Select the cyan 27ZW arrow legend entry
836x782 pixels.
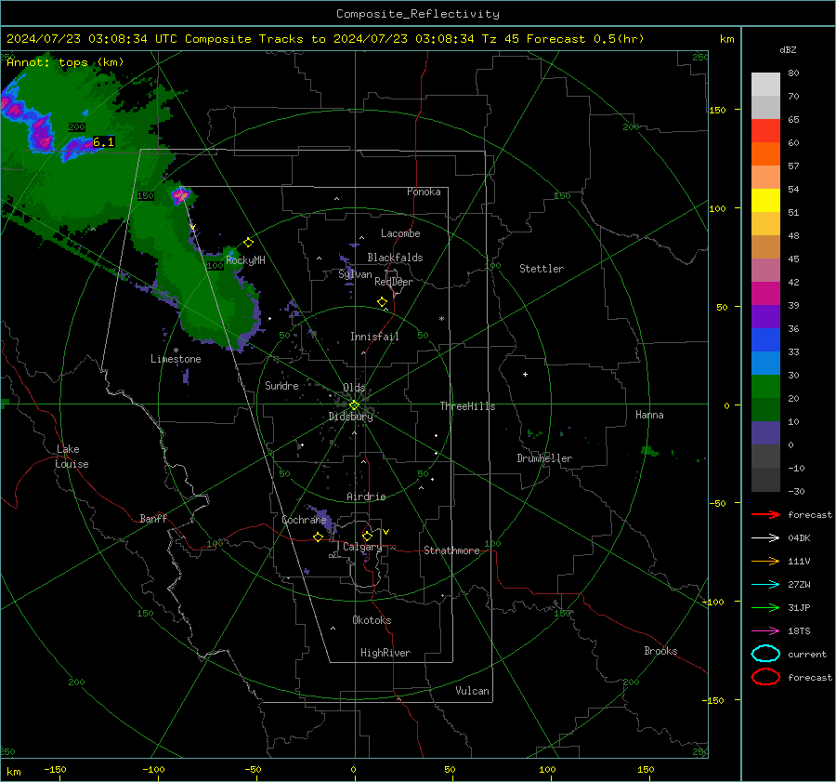[765, 585]
